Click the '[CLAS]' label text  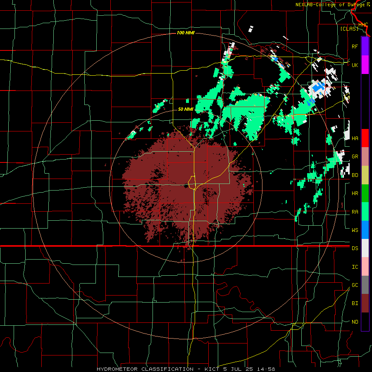(x=349, y=29)
